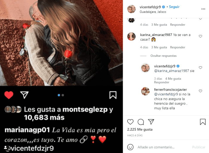Collapse replies with Ocultar respuestas

pos(163,56)
